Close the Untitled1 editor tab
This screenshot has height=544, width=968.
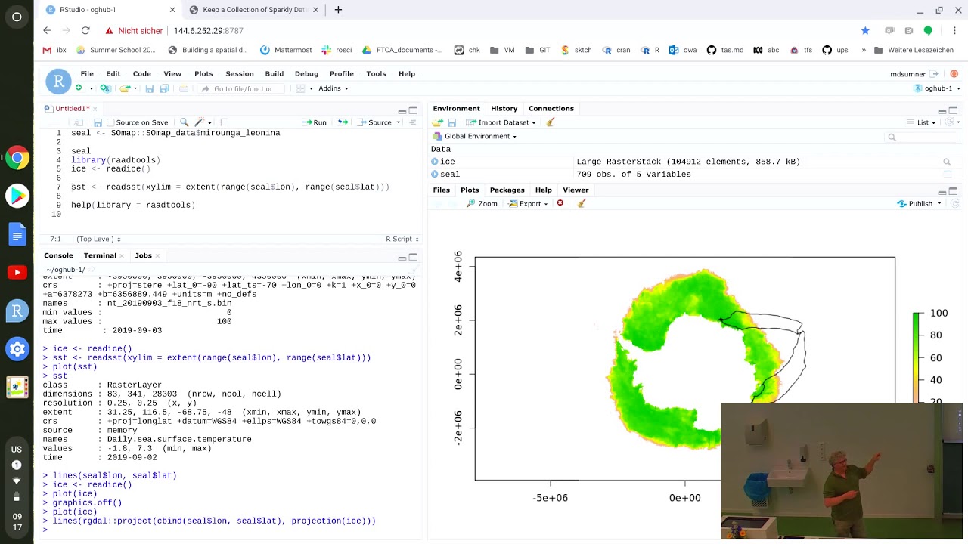tap(95, 109)
